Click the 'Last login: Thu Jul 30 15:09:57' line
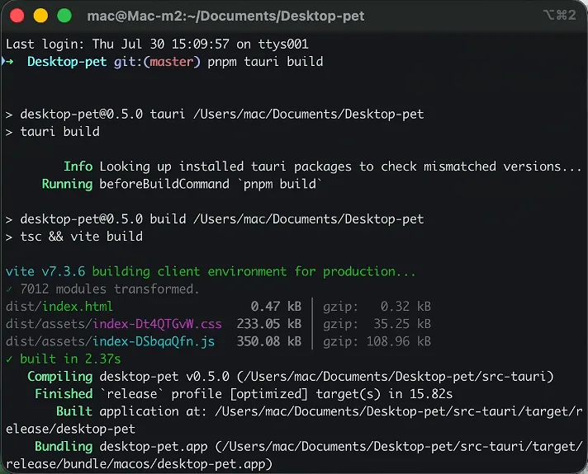 157,45
